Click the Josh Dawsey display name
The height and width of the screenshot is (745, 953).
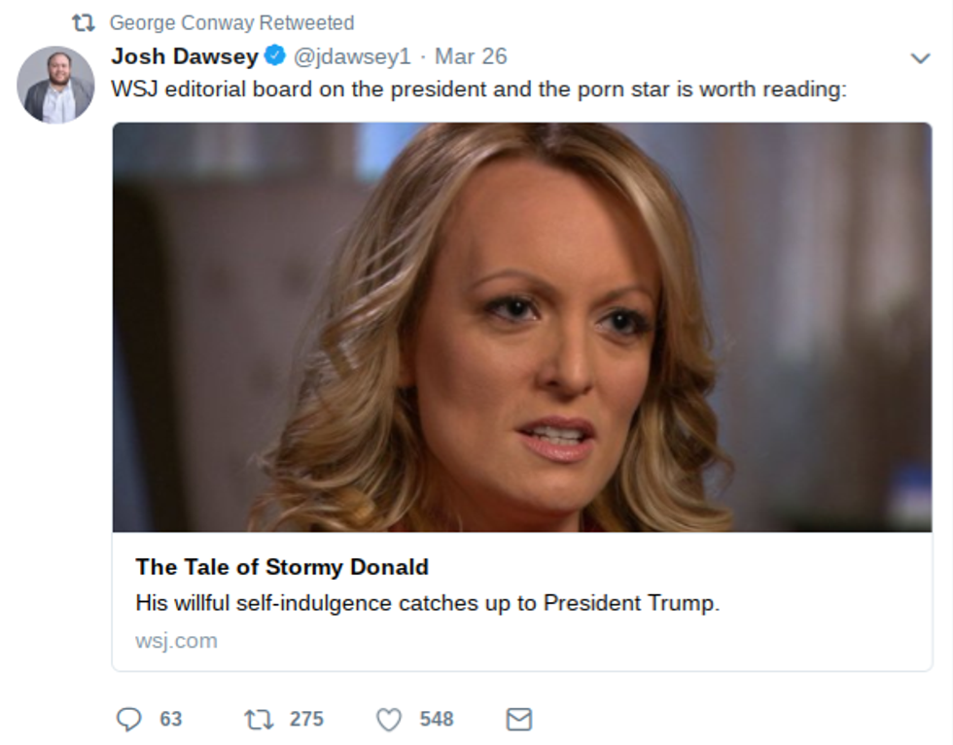pyautogui.click(x=185, y=56)
